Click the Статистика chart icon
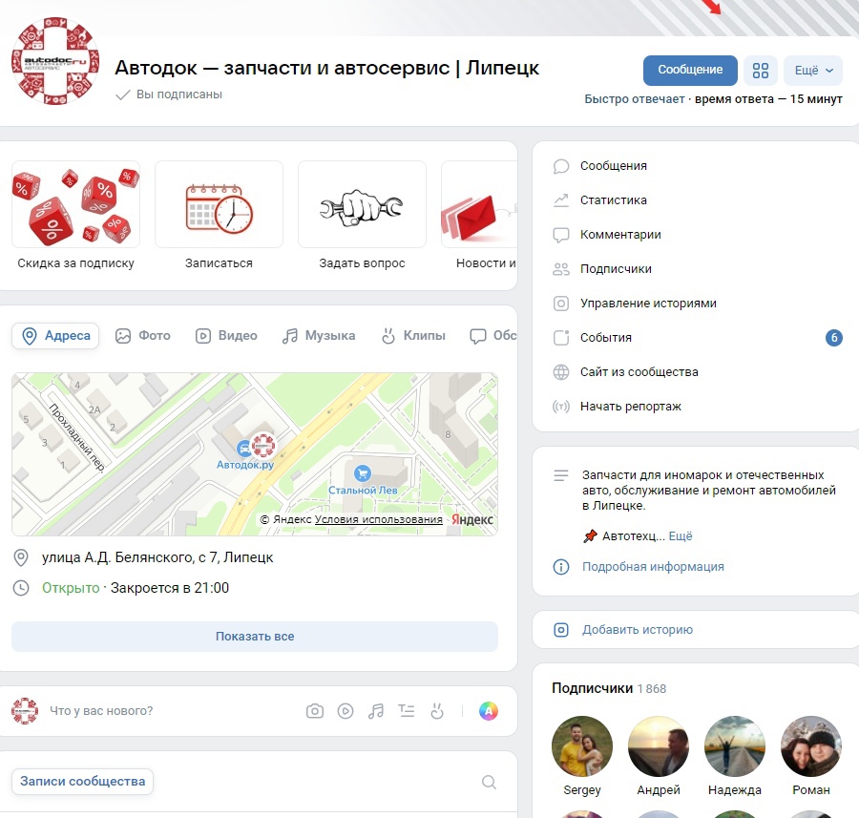The width and height of the screenshot is (859, 818). (x=561, y=200)
